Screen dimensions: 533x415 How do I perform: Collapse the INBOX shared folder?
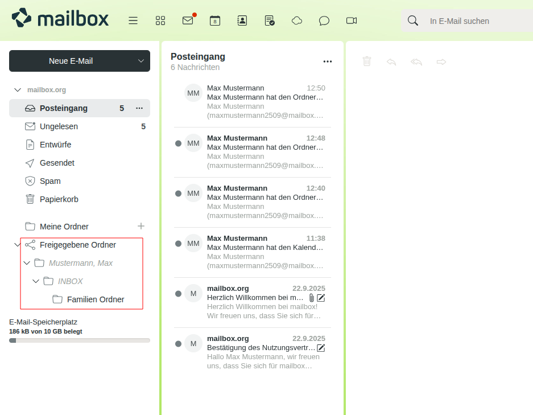click(x=36, y=281)
